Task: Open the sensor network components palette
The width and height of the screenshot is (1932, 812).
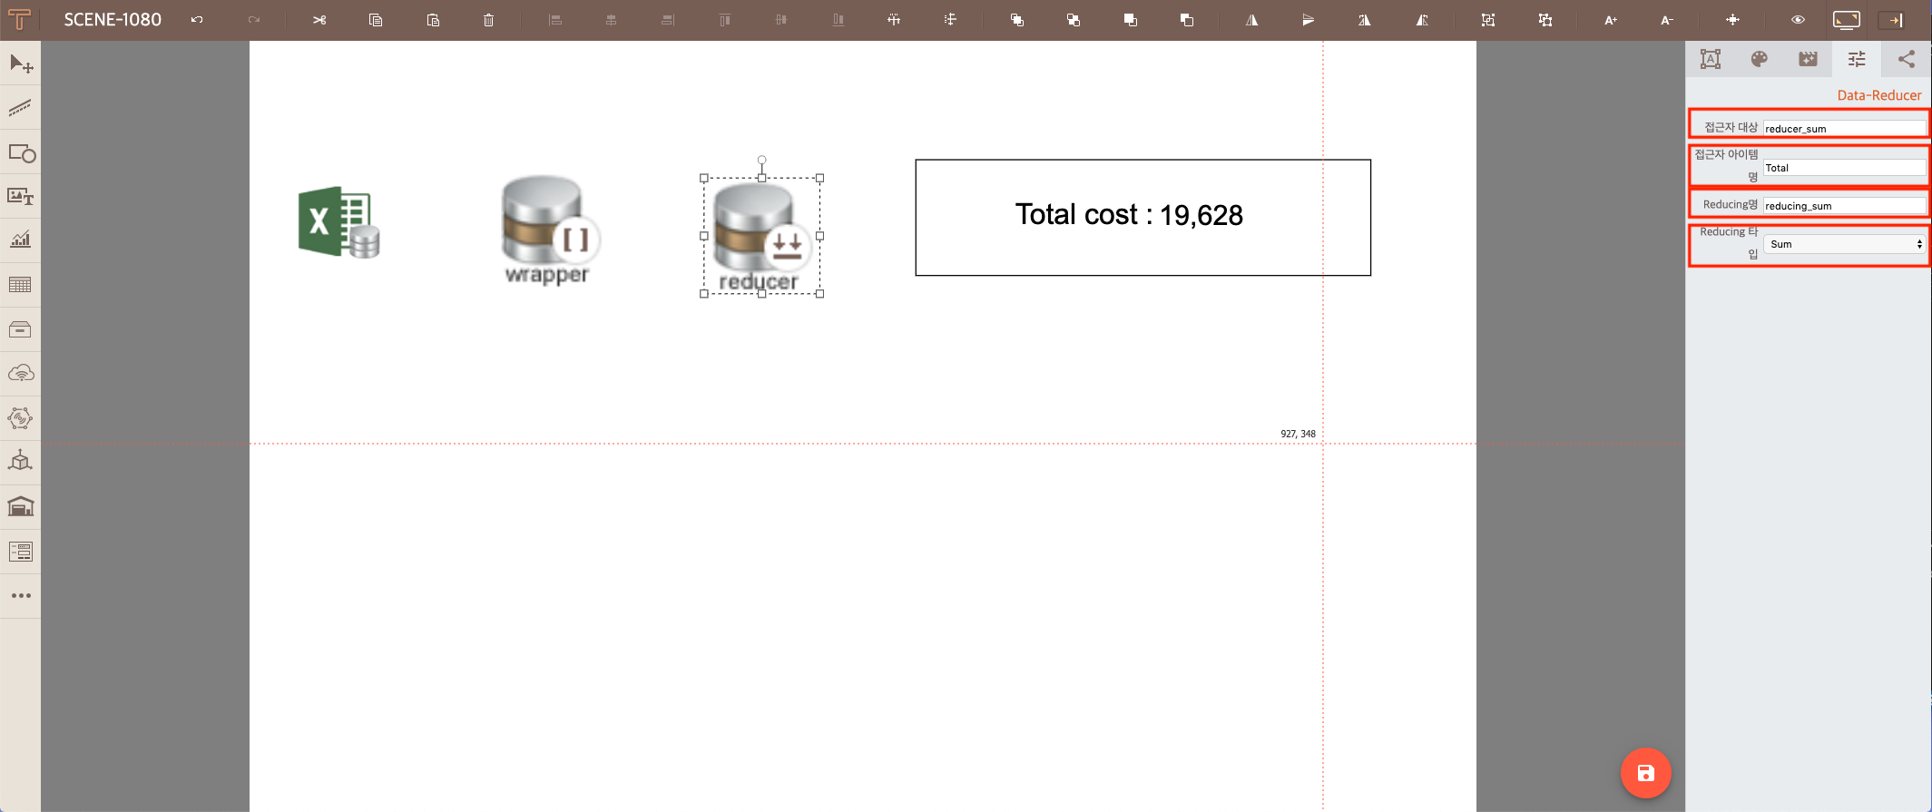Action: 21,418
